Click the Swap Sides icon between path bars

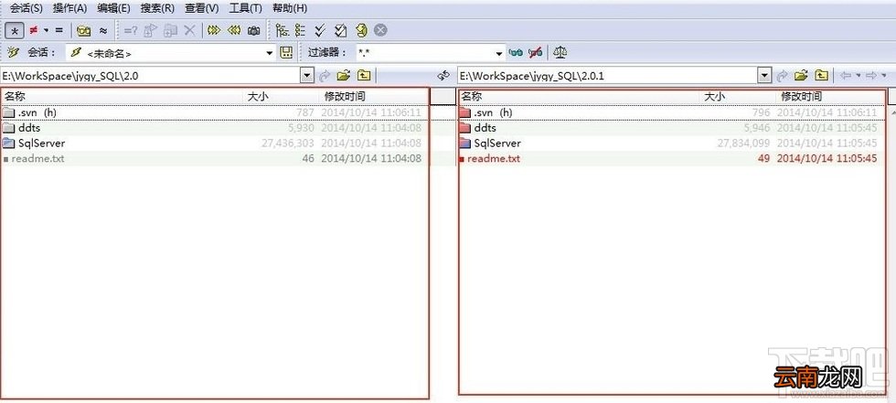point(443,75)
